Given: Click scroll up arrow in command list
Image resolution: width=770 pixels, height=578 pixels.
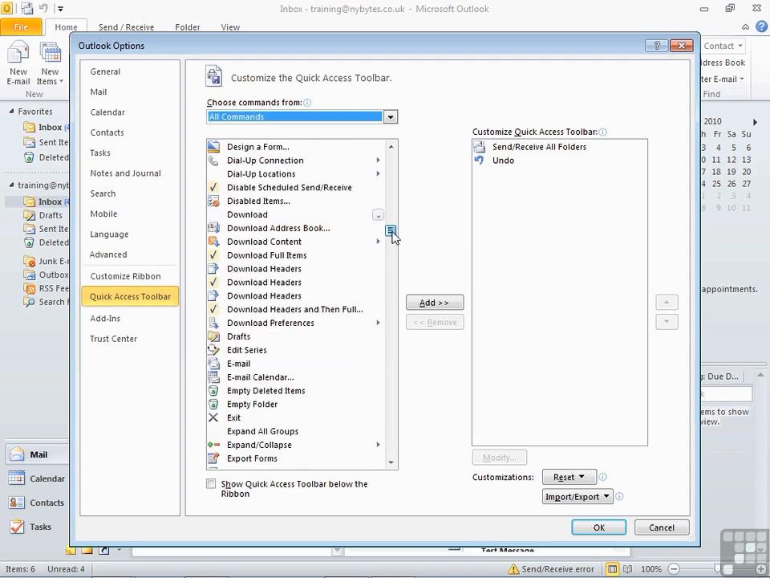Looking at the screenshot, I should 391,146.
